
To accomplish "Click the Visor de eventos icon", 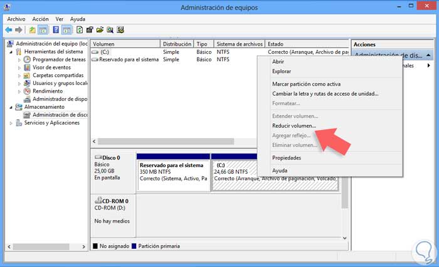I will 27,68.
